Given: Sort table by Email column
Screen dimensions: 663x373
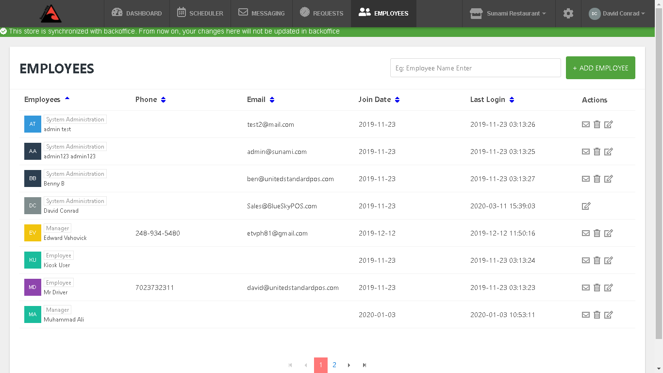Looking at the screenshot, I should pos(272,100).
